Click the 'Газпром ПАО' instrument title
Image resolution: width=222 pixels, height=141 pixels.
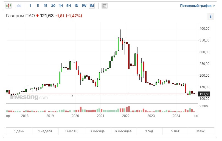point(20,16)
